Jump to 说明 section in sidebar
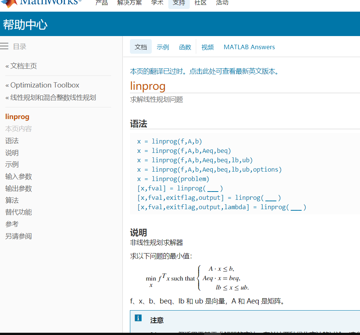Viewport: 360px width, 335px height. tap(12, 153)
